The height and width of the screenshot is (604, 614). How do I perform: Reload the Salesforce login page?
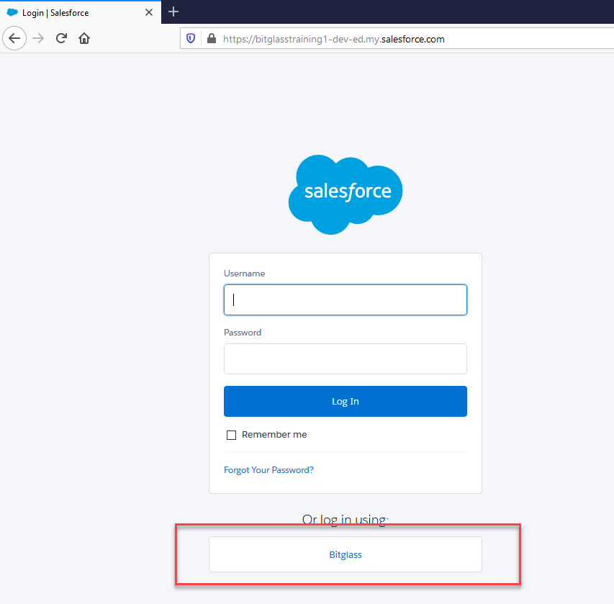click(60, 38)
